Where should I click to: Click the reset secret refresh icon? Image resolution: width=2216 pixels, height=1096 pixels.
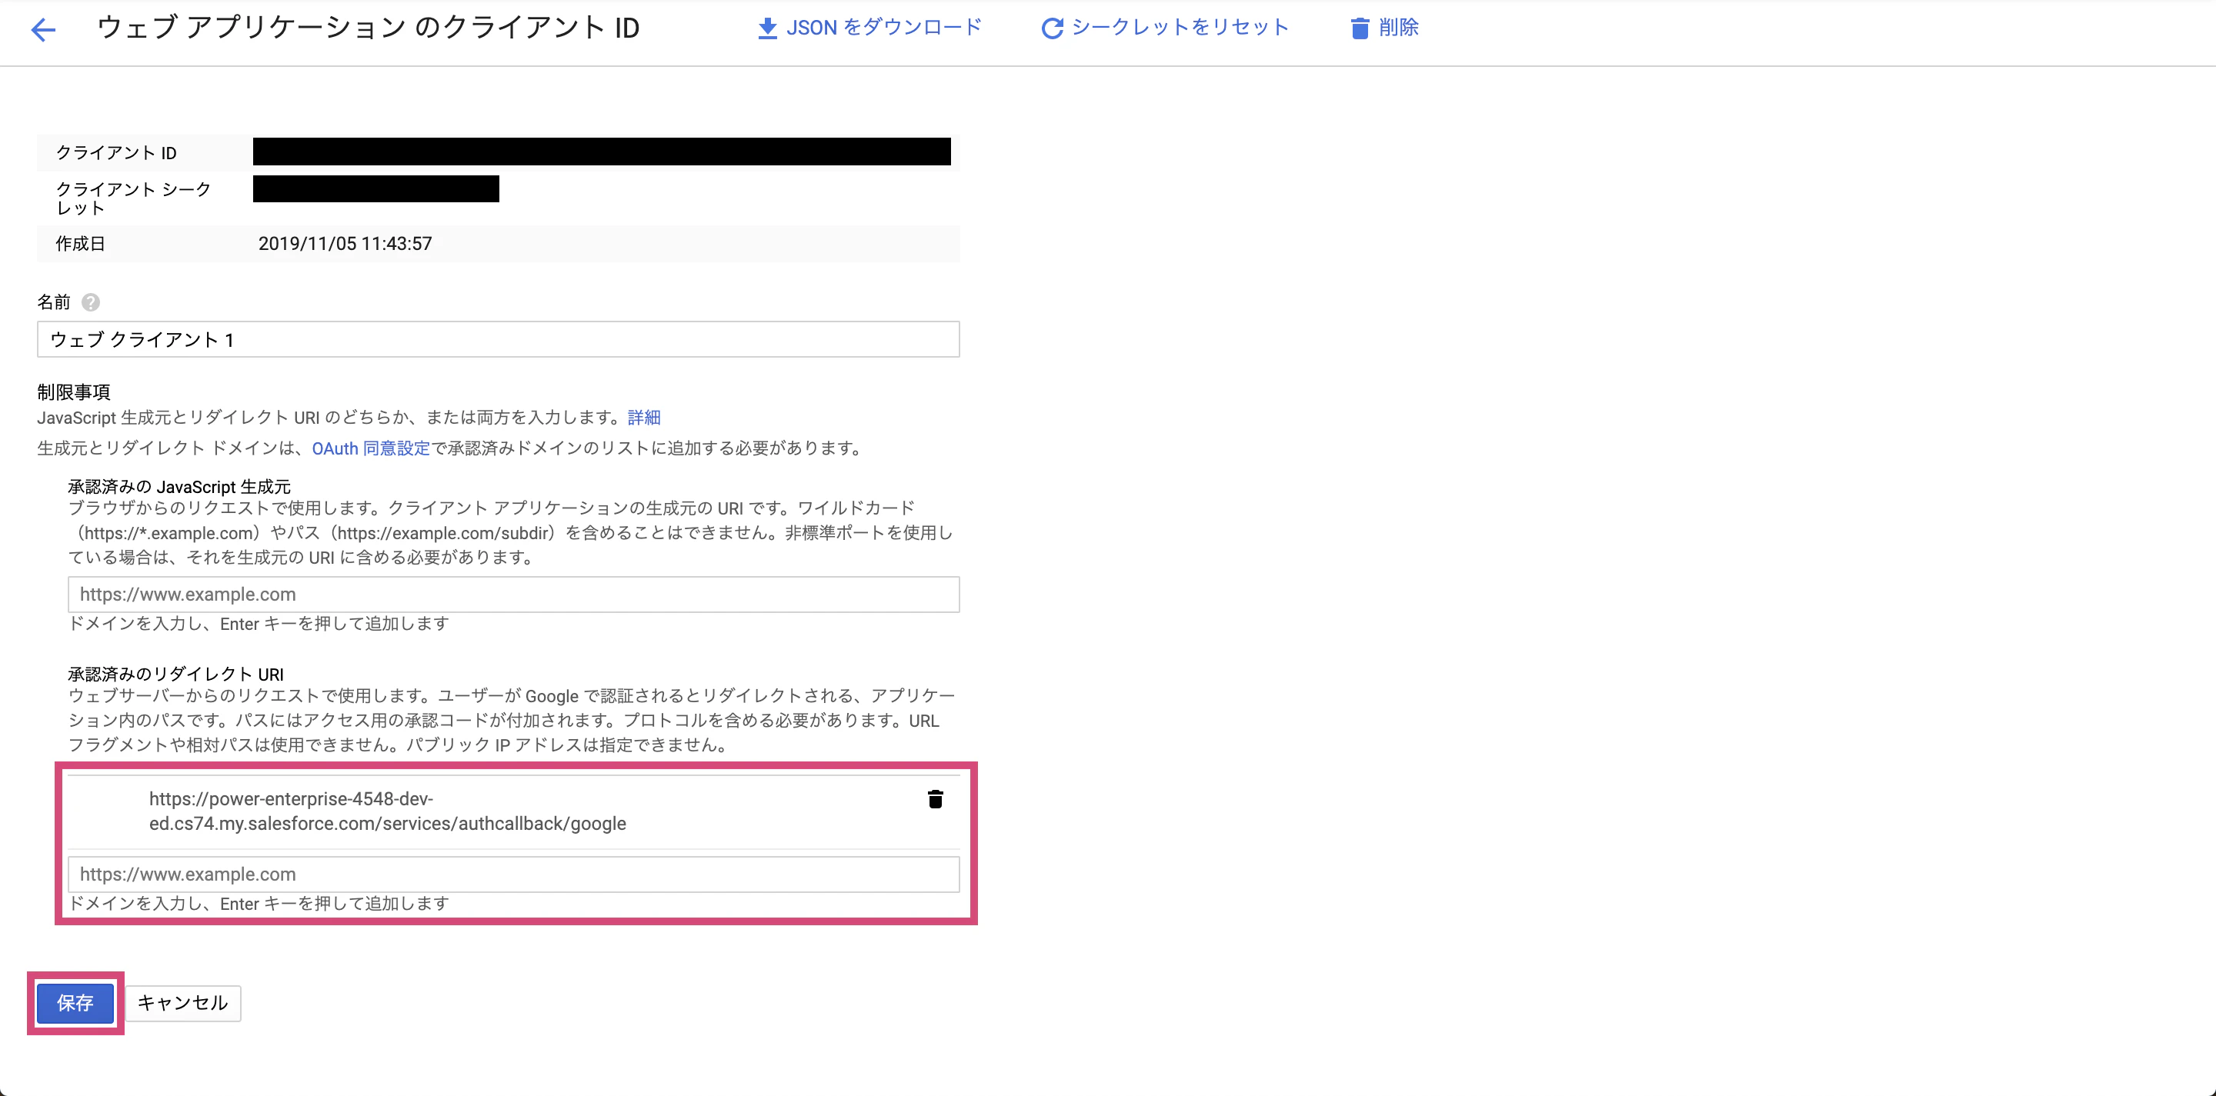1051,28
